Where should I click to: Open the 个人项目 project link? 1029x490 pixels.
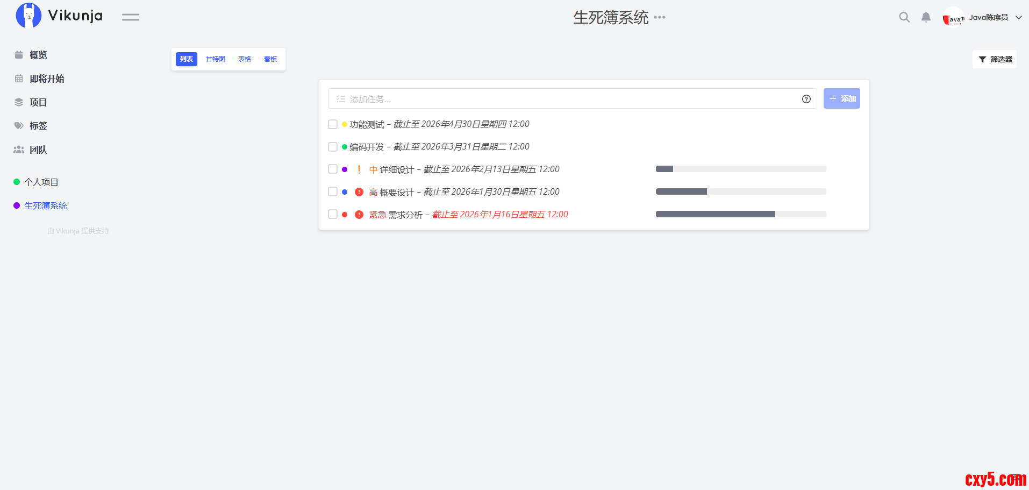[x=41, y=182]
